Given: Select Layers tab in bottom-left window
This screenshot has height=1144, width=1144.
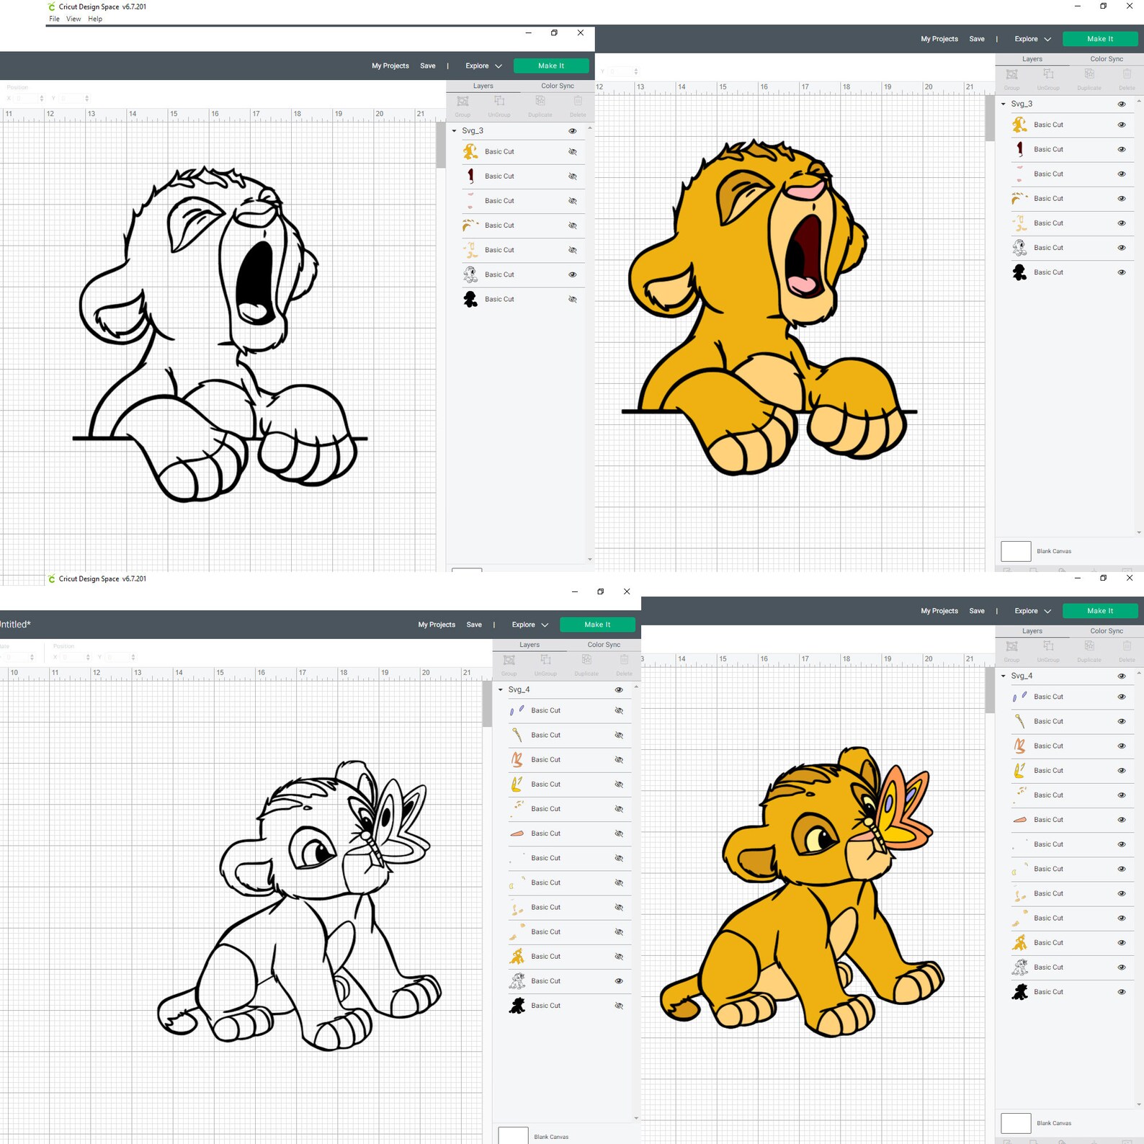Looking at the screenshot, I should pyautogui.click(x=529, y=645).
